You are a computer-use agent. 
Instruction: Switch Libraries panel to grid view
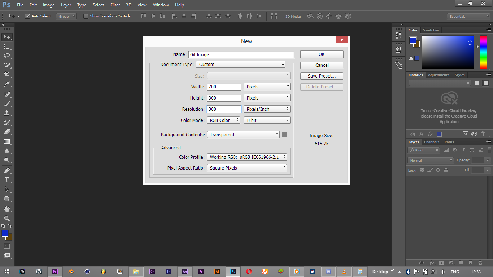pyautogui.click(x=477, y=83)
